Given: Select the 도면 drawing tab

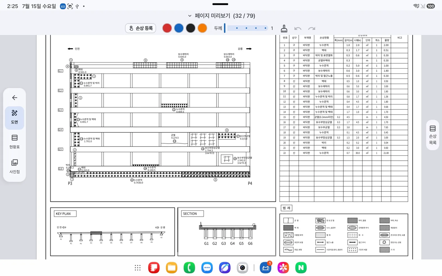Looking at the screenshot, I should 15,118.
